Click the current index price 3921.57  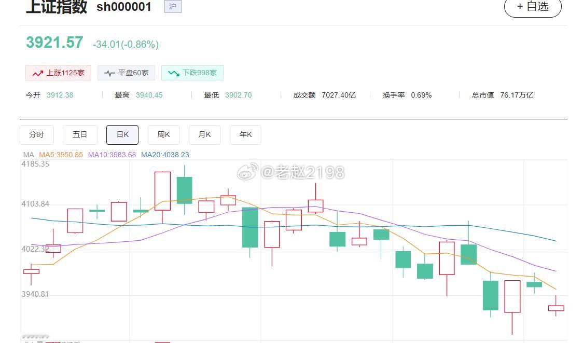click(x=54, y=43)
